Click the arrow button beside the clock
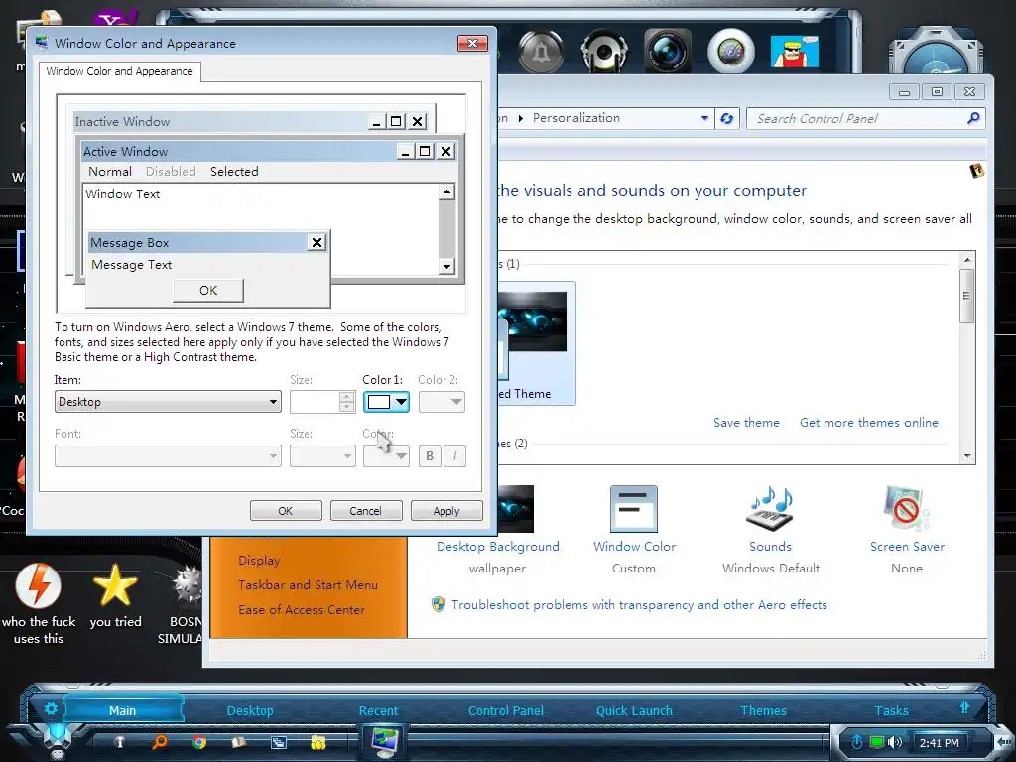The height and width of the screenshot is (762, 1016). [1003, 742]
